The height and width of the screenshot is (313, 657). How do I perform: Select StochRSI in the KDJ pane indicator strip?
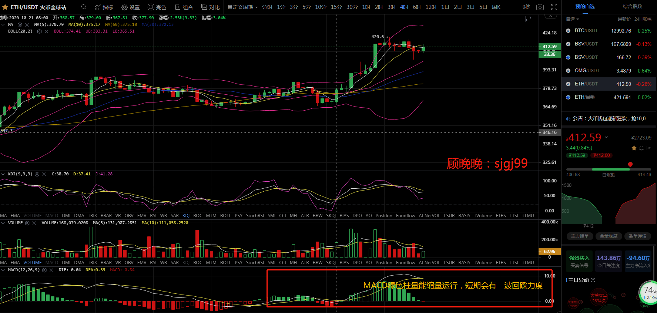coord(255,216)
